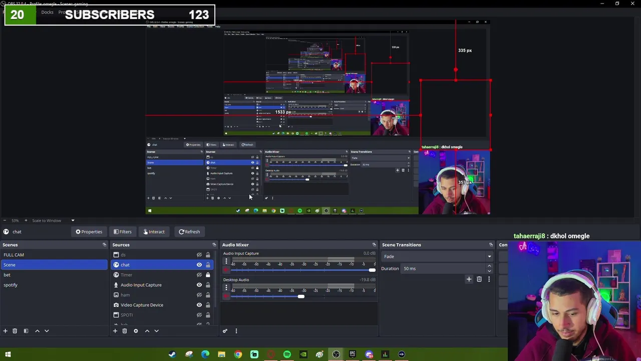
Task: Unlock the Timer source
Action: pyautogui.click(x=208, y=275)
